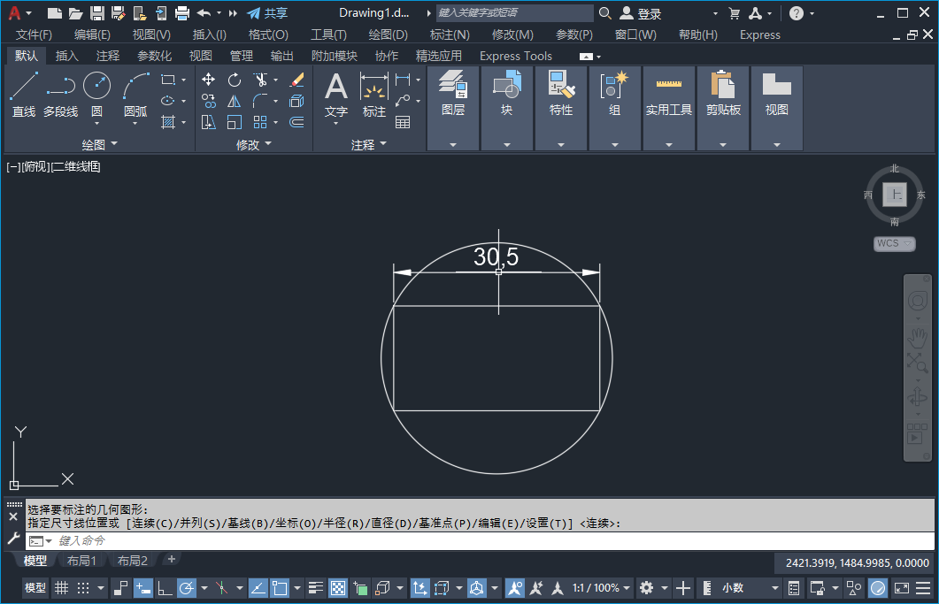Insert a table using the table icon

click(x=403, y=122)
